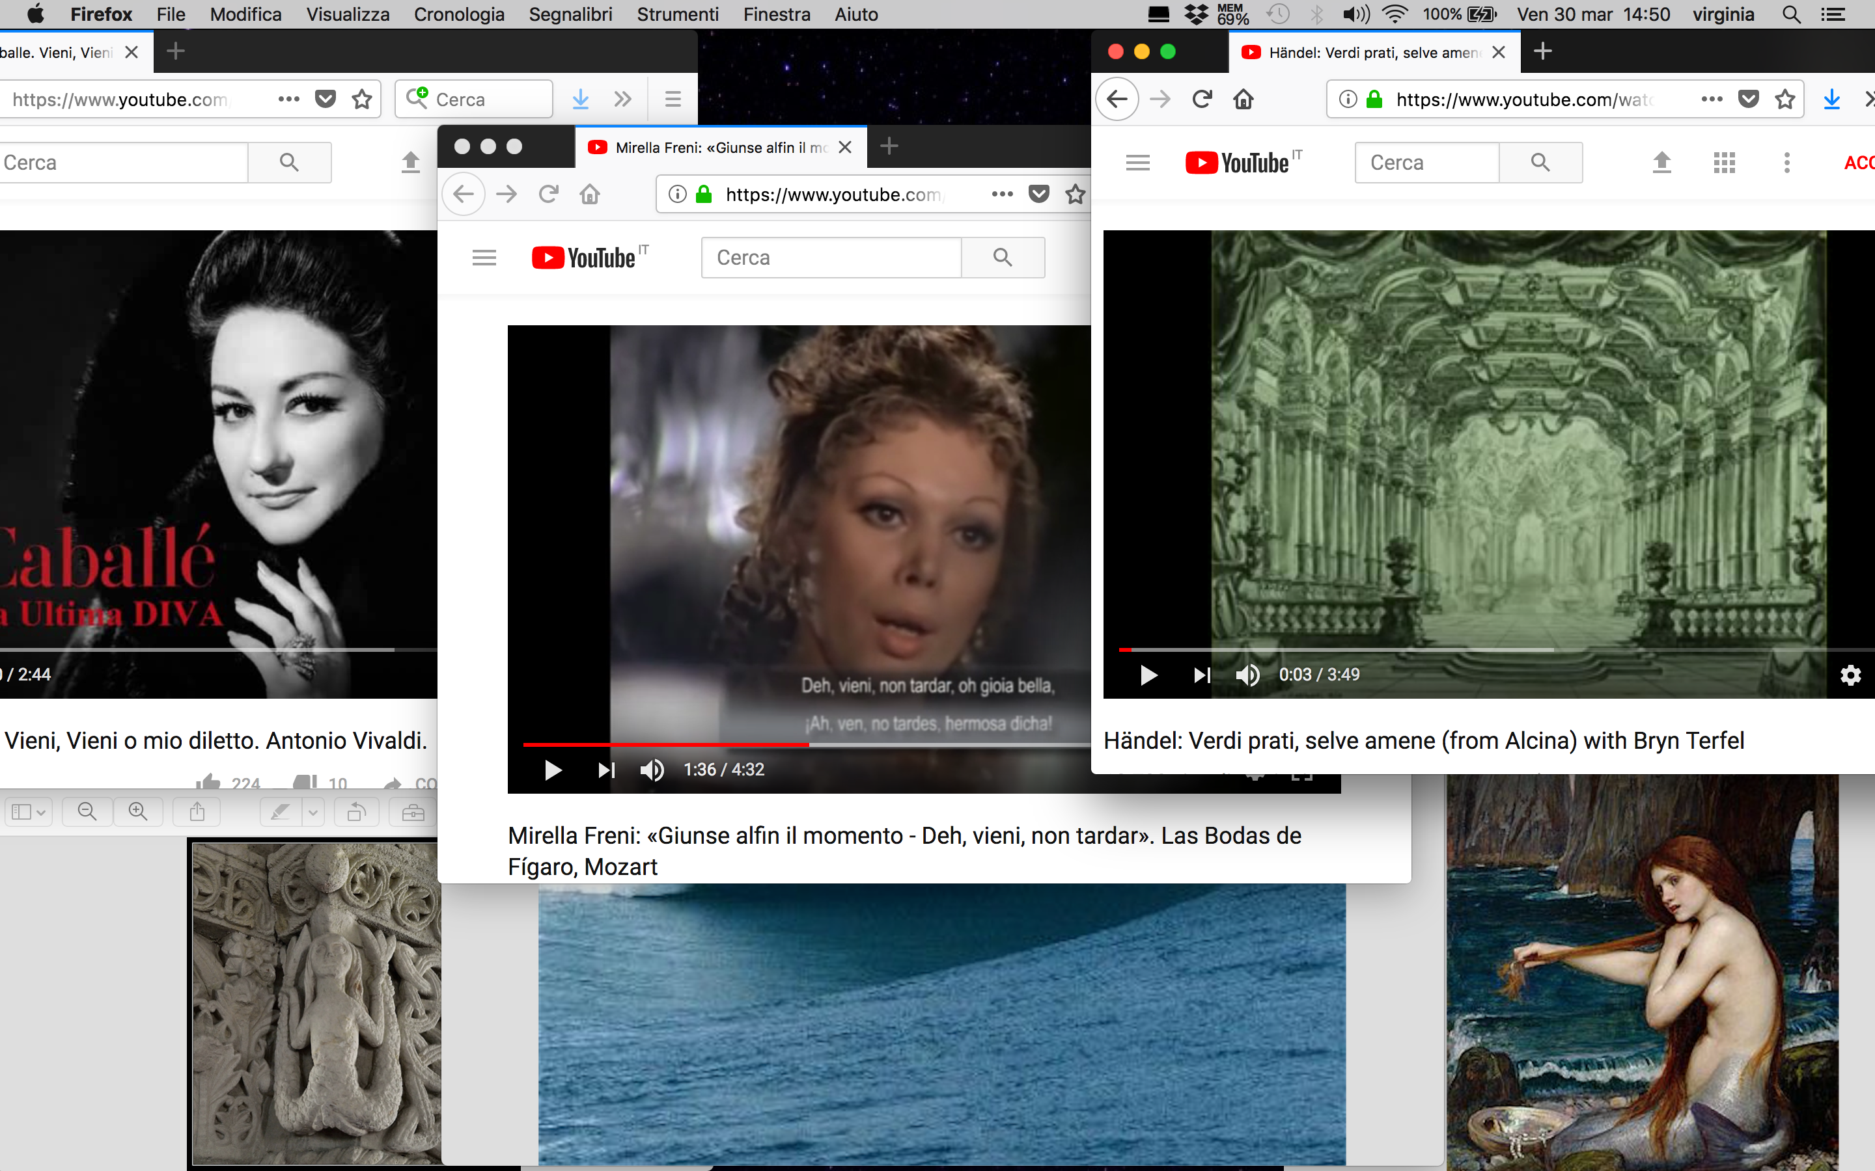The height and width of the screenshot is (1171, 1875).
Task: Click the Wi-Fi status icon in menu bar
Action: (x=1395, y=14)
